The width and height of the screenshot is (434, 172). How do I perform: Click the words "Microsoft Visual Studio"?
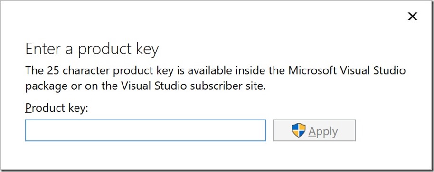click(347, 70)
